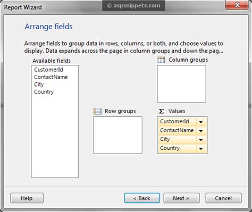Open the ContactName dropdown arrow in Values
Screen dimensions: 252x212
coord(201,131)
